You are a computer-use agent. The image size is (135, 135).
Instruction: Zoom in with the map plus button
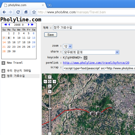pyautogui.click(x=50, y=92)
